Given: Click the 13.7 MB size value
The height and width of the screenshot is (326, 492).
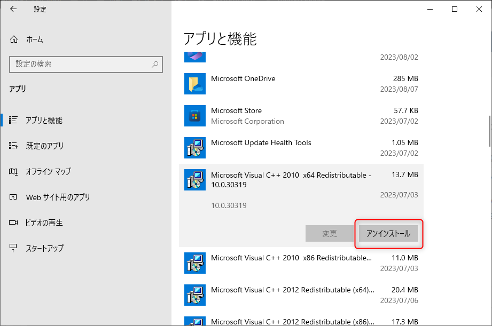Looking at the screenshot, I should (405, 174).
